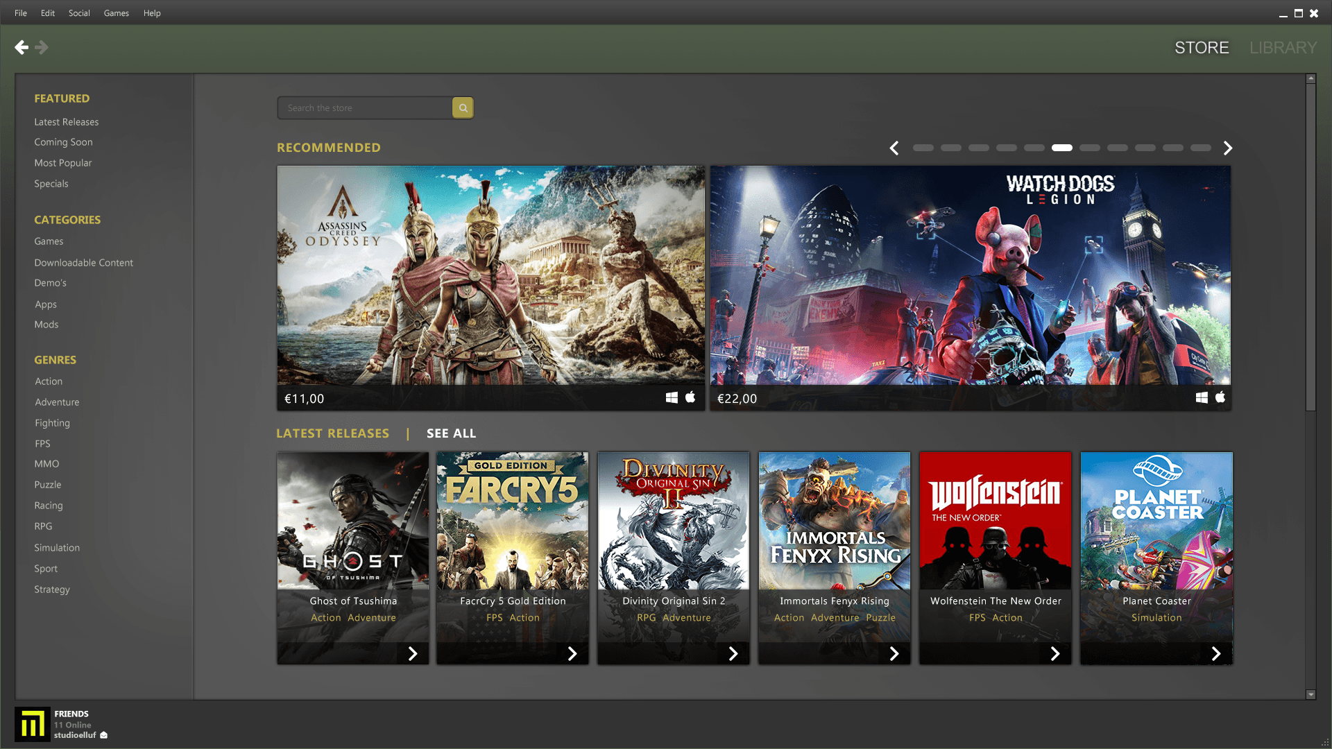Image resolution: width=1332 pixels, height=749 pixels.
Task: Open Ghost of Tsushima card arrow
Action: coord(413,653)
